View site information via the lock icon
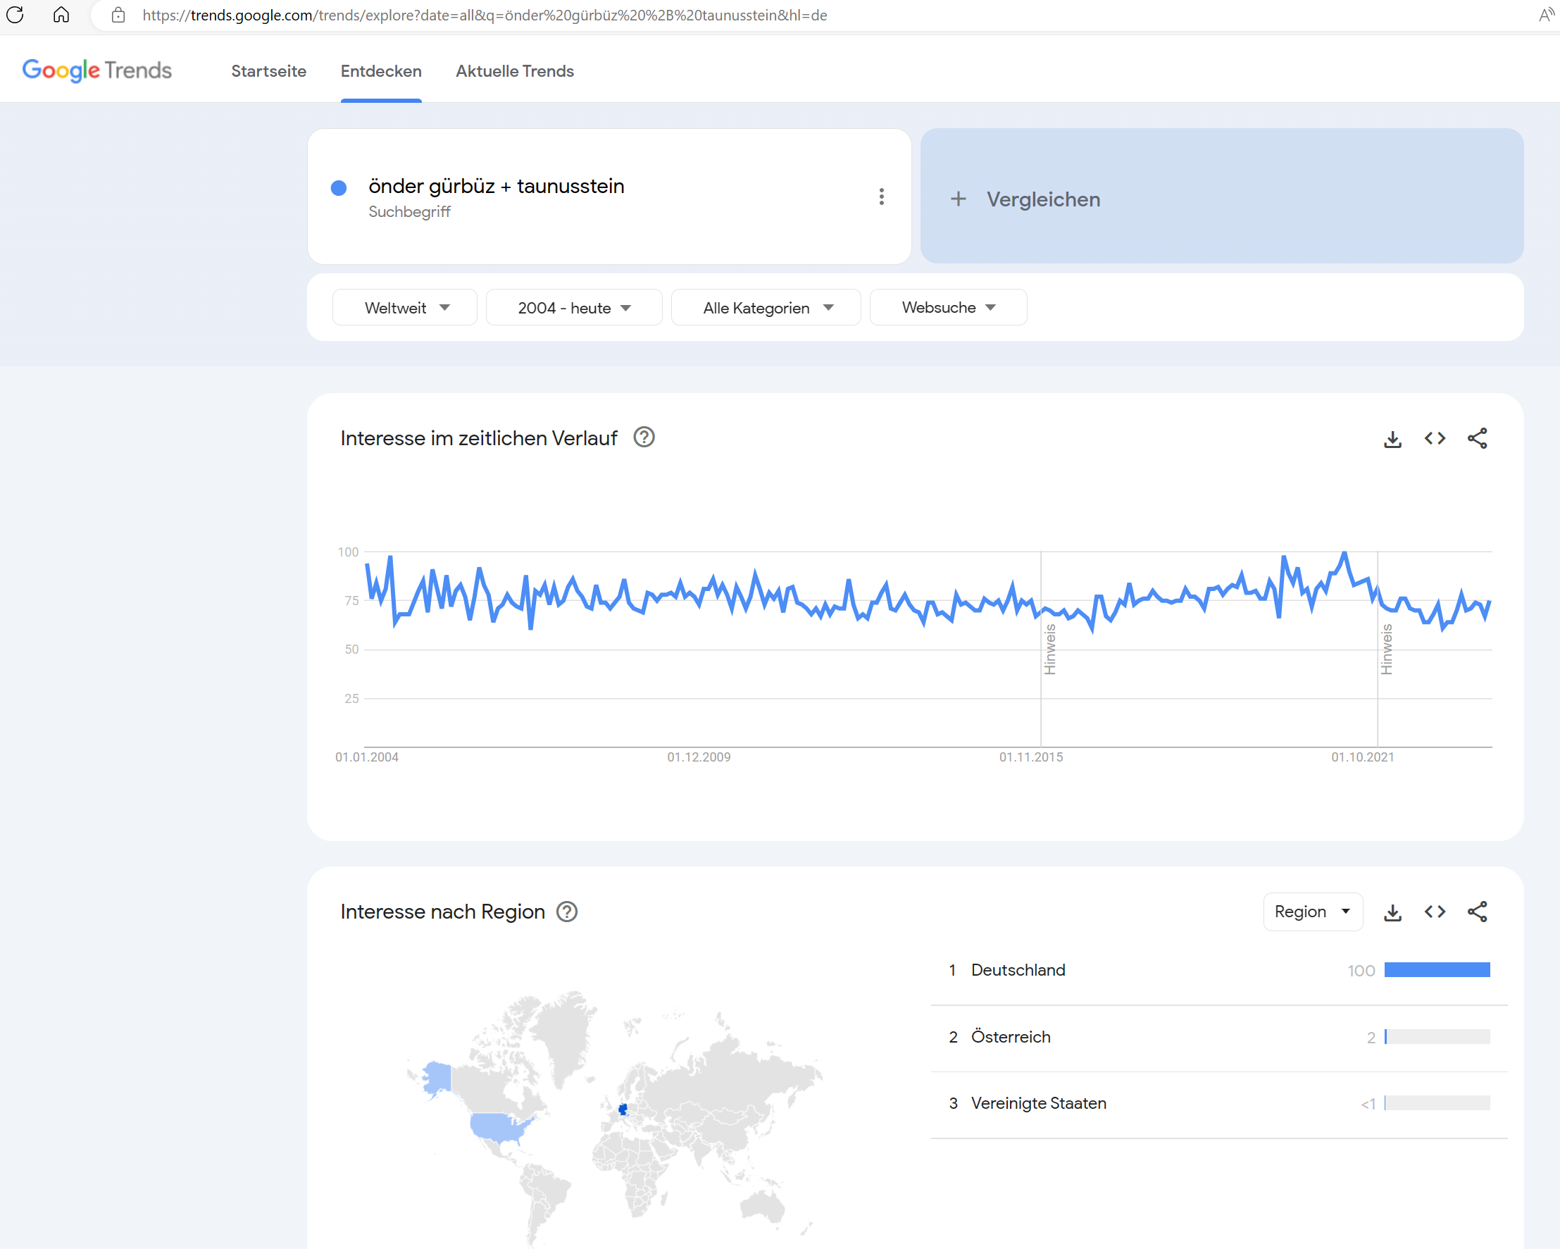1560x1249 pixels. point(118,15)
